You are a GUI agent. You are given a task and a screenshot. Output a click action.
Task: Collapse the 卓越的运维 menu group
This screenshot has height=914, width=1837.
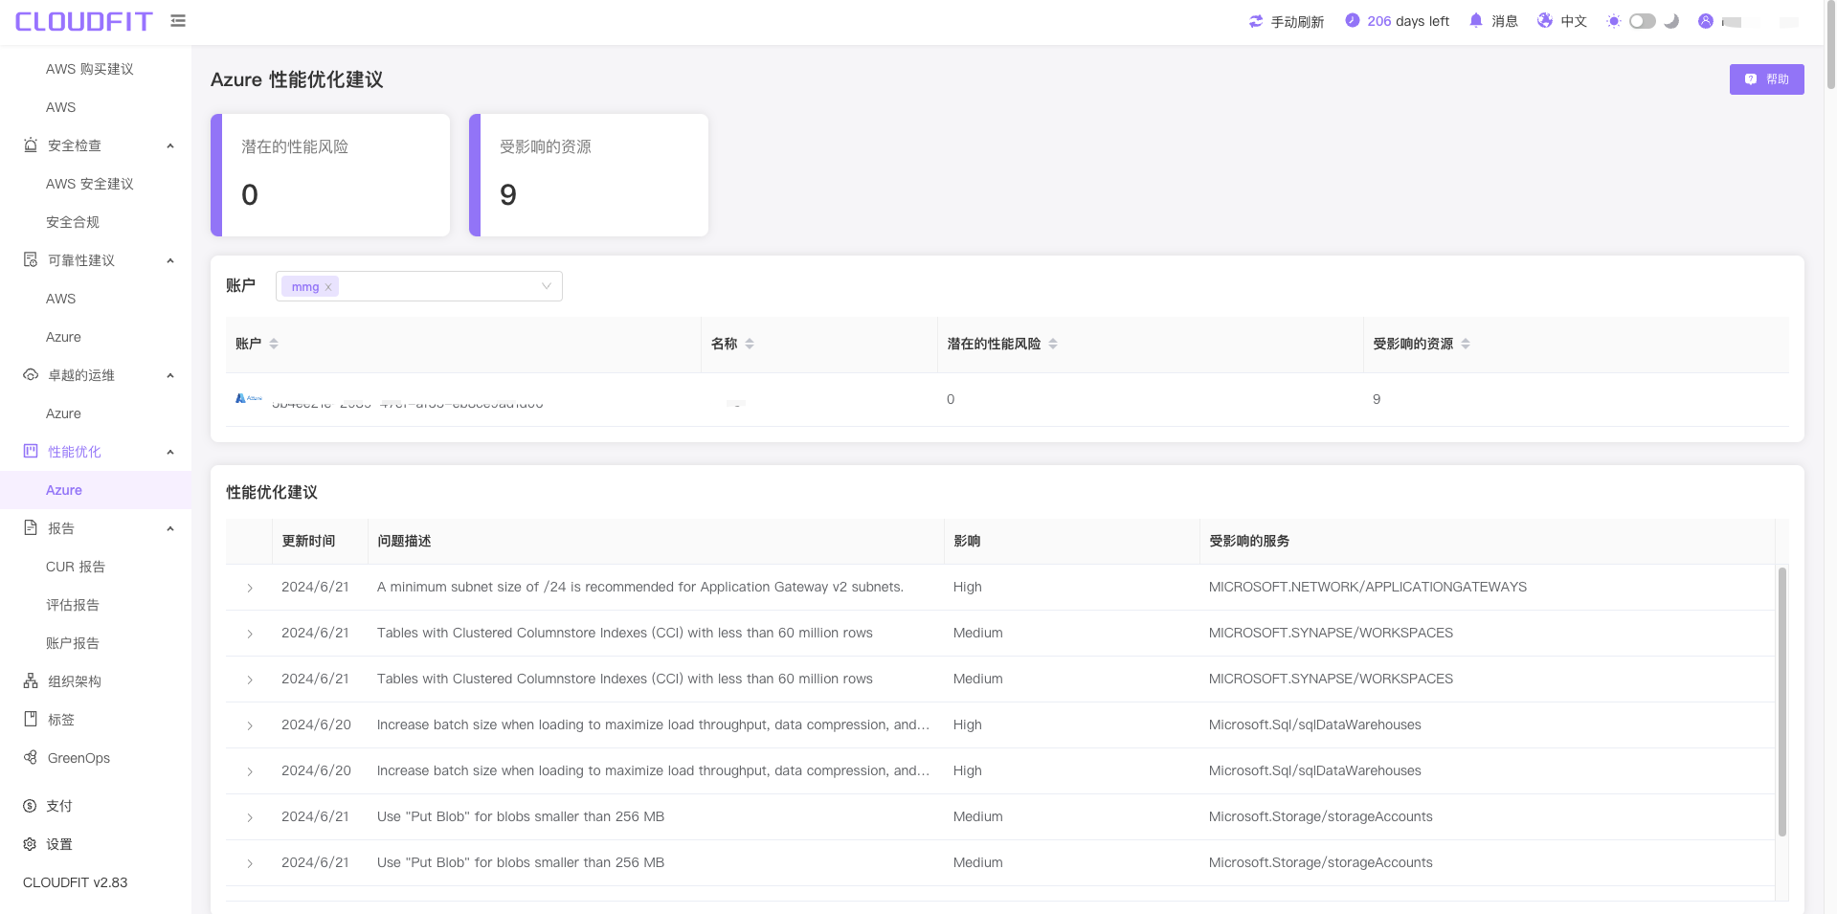170,375
